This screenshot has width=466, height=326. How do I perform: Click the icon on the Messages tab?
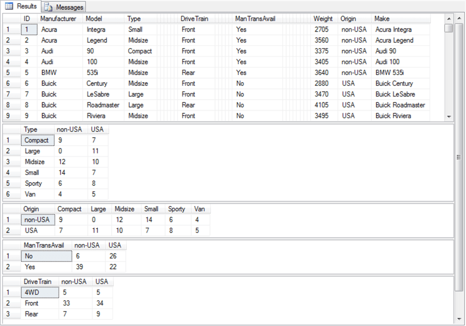click(x=49, y=7)
